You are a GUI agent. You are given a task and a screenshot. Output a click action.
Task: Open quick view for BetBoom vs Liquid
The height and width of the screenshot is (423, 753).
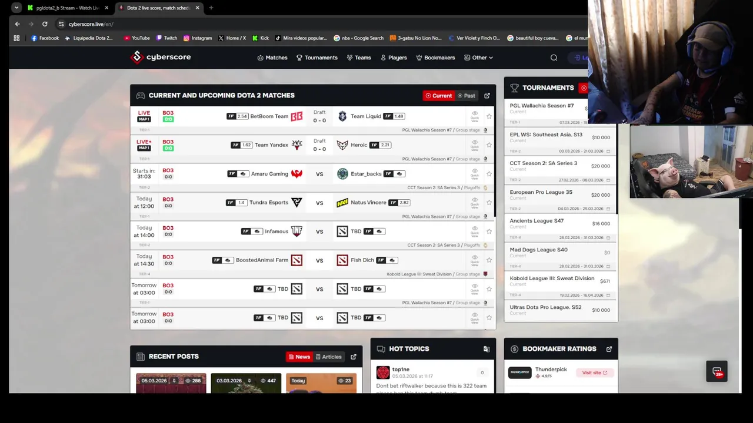(475, 116)
